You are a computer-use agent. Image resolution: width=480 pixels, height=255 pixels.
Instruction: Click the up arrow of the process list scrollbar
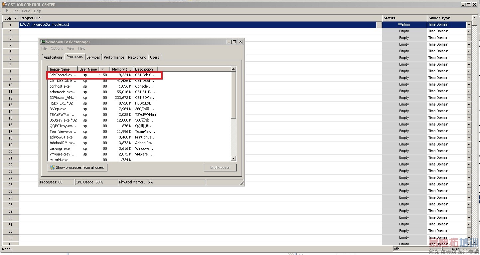pos(233,69)
